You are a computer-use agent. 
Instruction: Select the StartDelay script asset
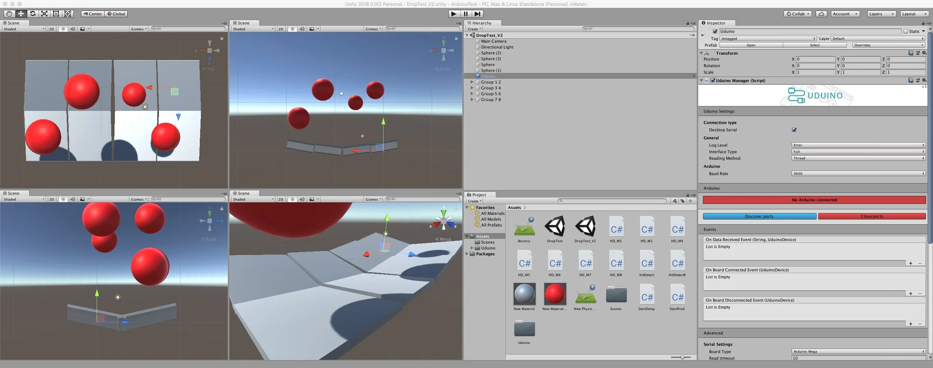[x=647, y=297]
